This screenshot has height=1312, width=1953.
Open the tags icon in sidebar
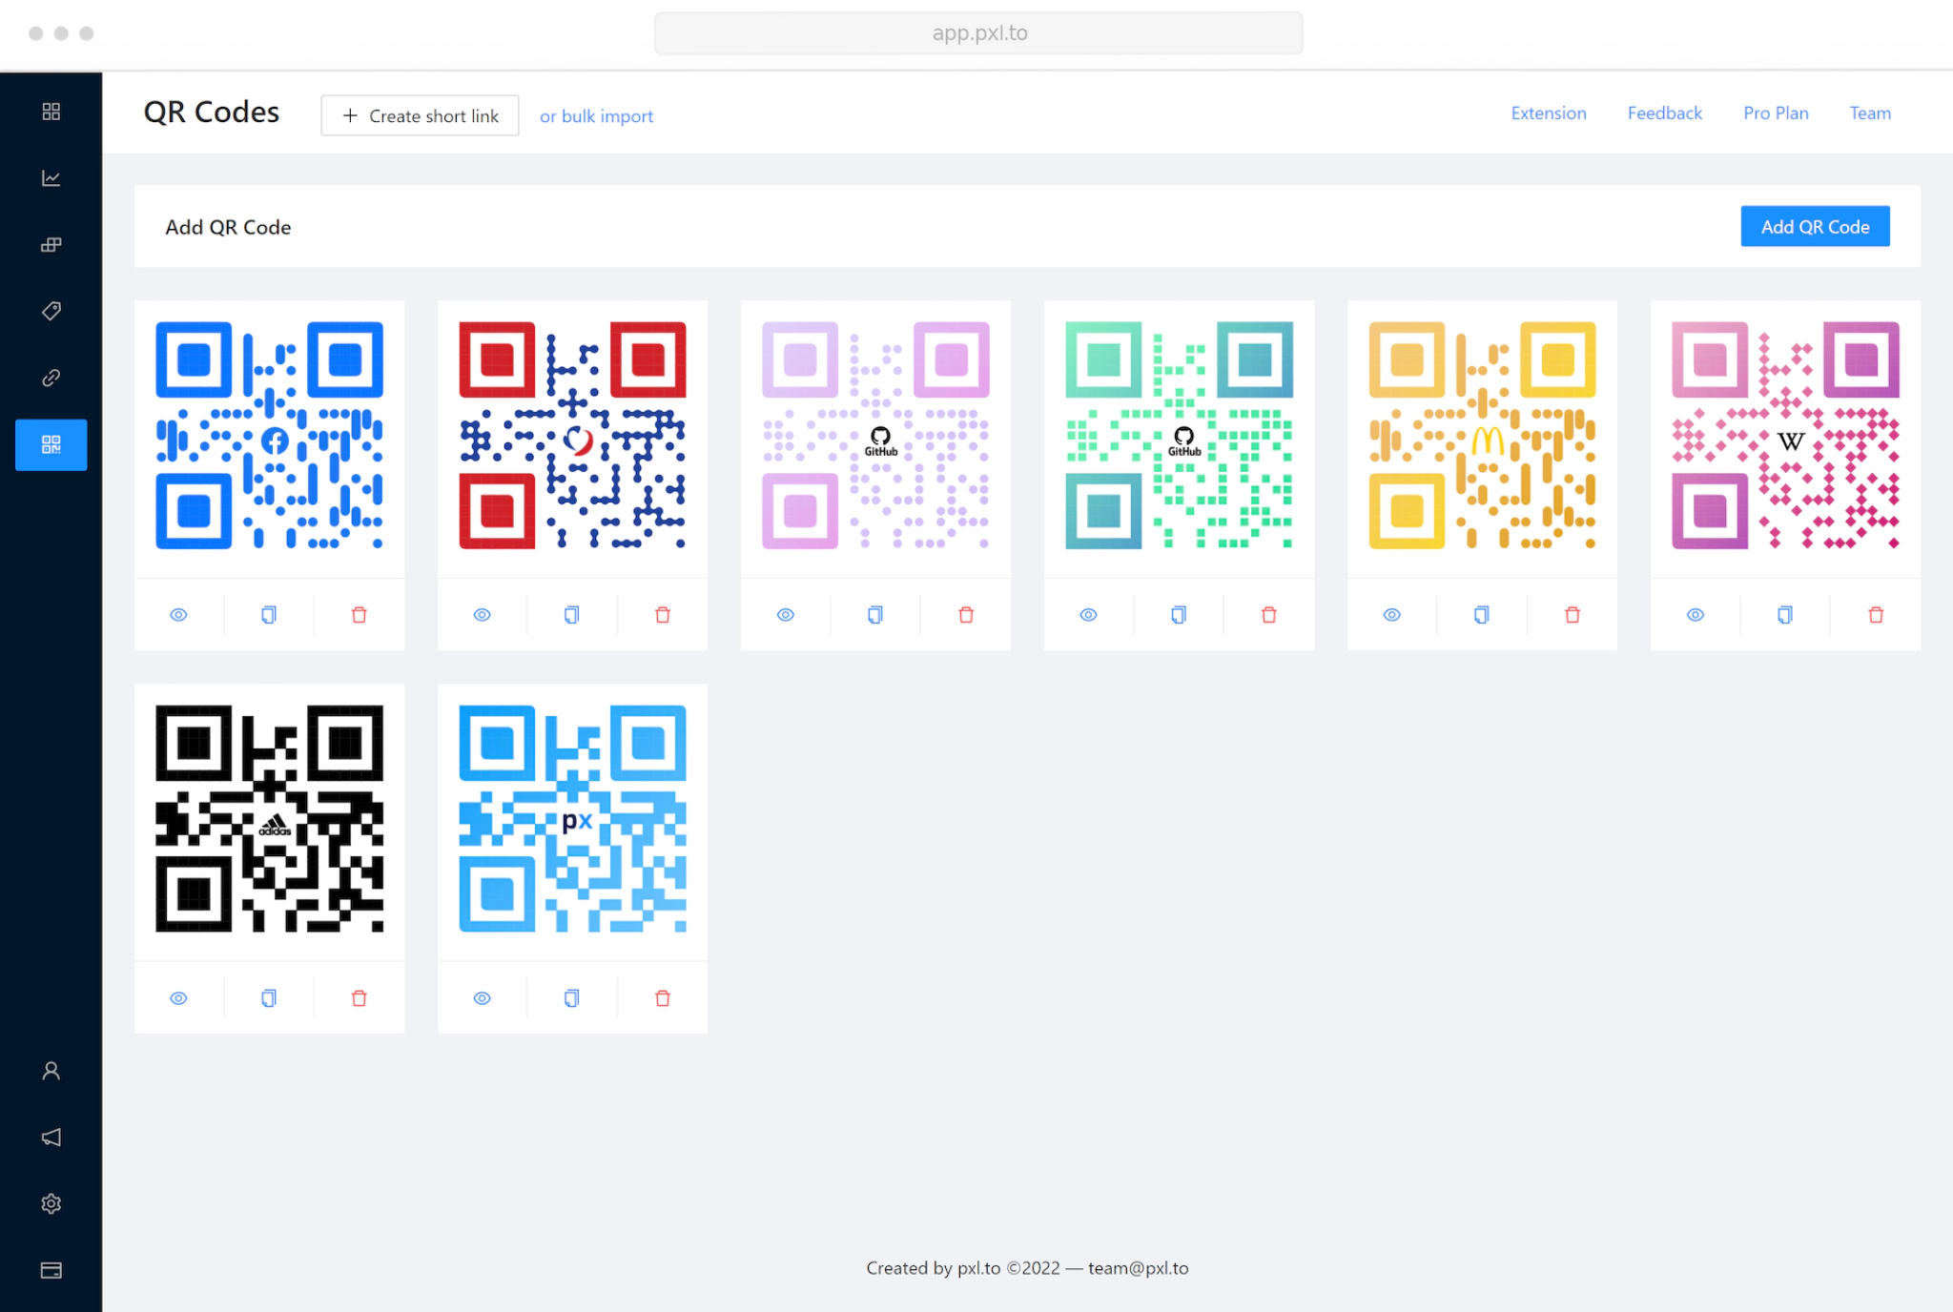click(x=51, y=311)
